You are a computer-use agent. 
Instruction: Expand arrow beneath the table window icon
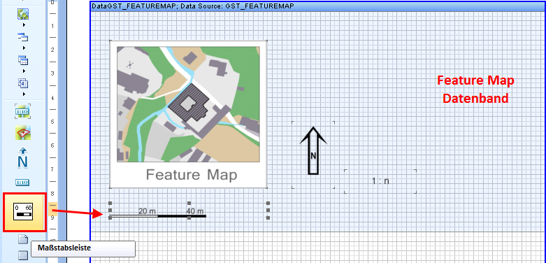tap(24, 71)
